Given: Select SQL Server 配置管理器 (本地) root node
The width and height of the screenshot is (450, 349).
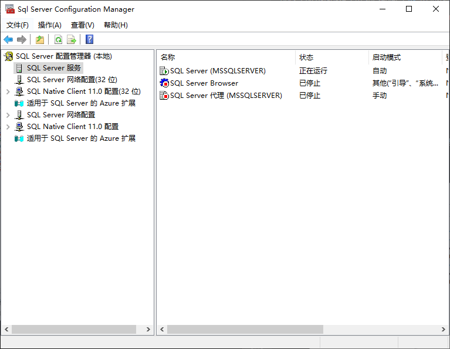Looking at the screenshot, I should (63, 56).
